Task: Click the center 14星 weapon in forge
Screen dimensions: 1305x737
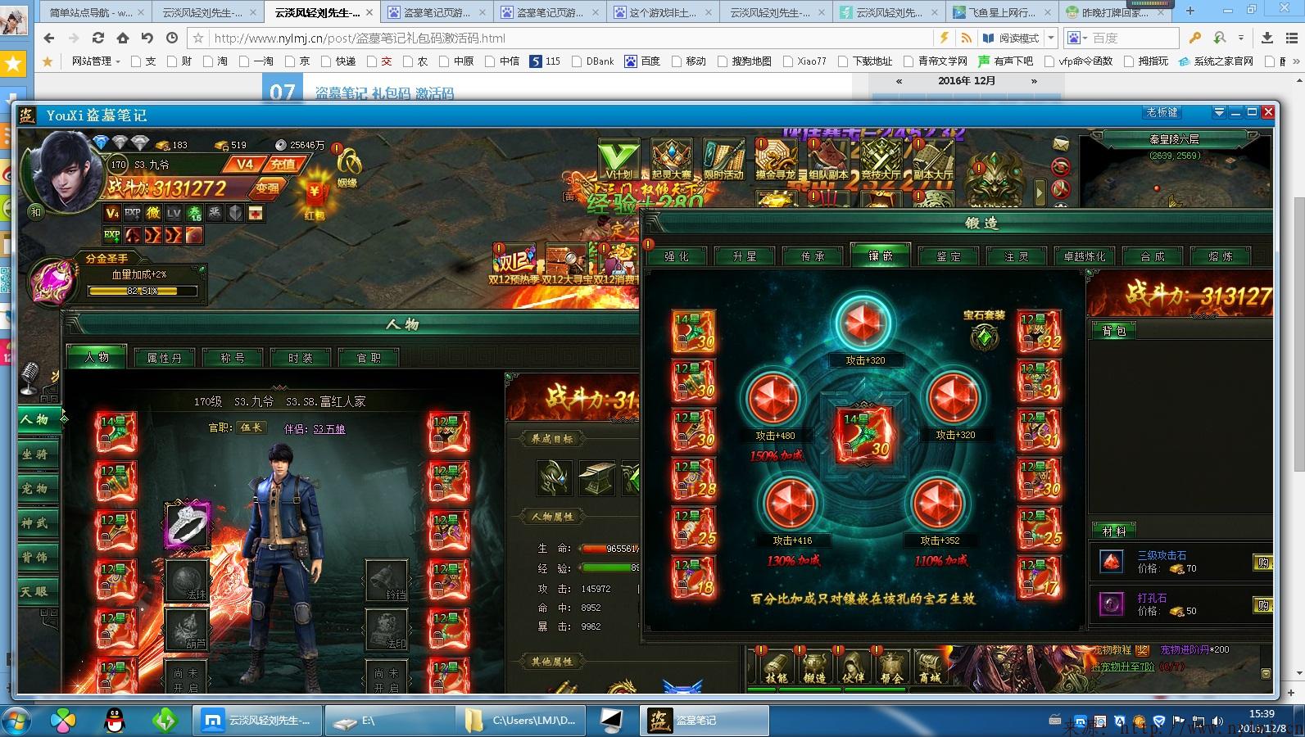Action: pyautogui.click(x=865, y=435)
